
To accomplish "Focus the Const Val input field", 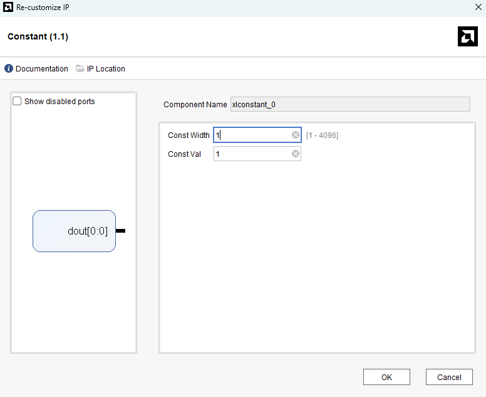I will pyautogui.click(x=252, y=154).
